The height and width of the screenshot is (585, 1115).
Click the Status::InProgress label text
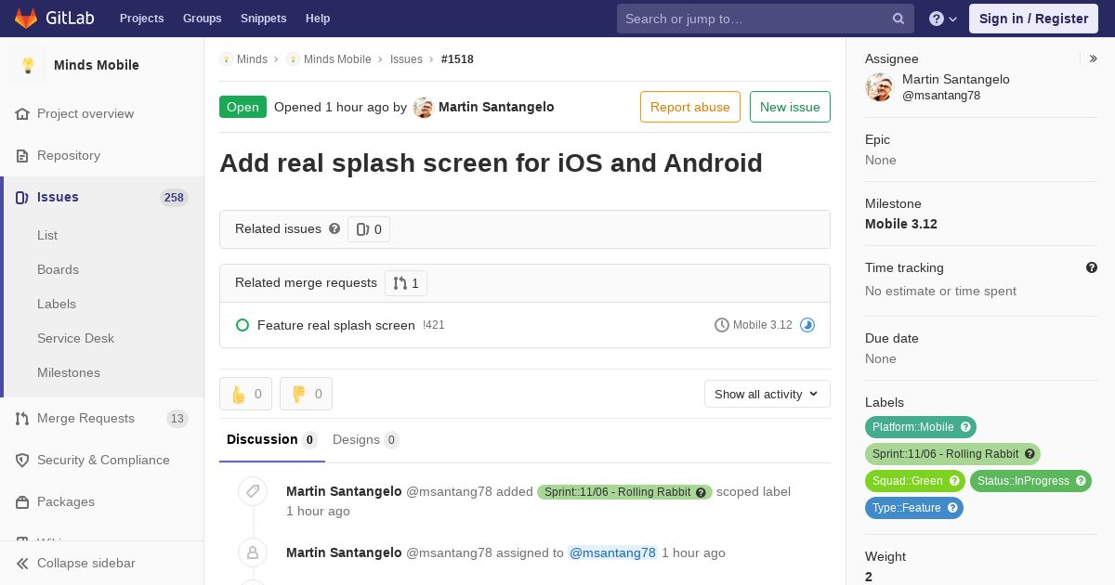(1023, 481)
